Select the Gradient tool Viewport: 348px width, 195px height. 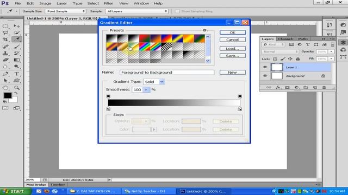tap(17, 60)
